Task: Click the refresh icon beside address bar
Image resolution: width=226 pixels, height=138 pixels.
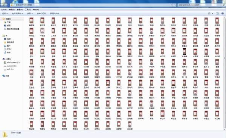Action: tap(174, 5)
